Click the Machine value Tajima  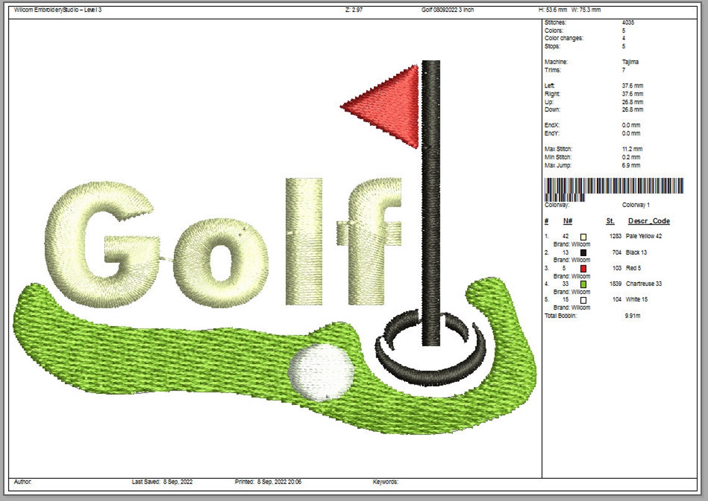click(632, 62)
